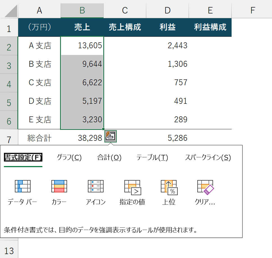Open the 合計(O) tab
Viewport: 272px width, 258px height.
[x=109, y=157]
